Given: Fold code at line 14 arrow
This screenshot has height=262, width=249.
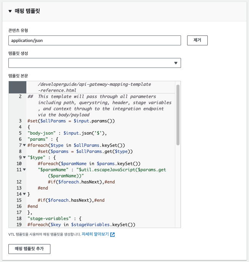Looking at the screenshot, I should point(24,194).
